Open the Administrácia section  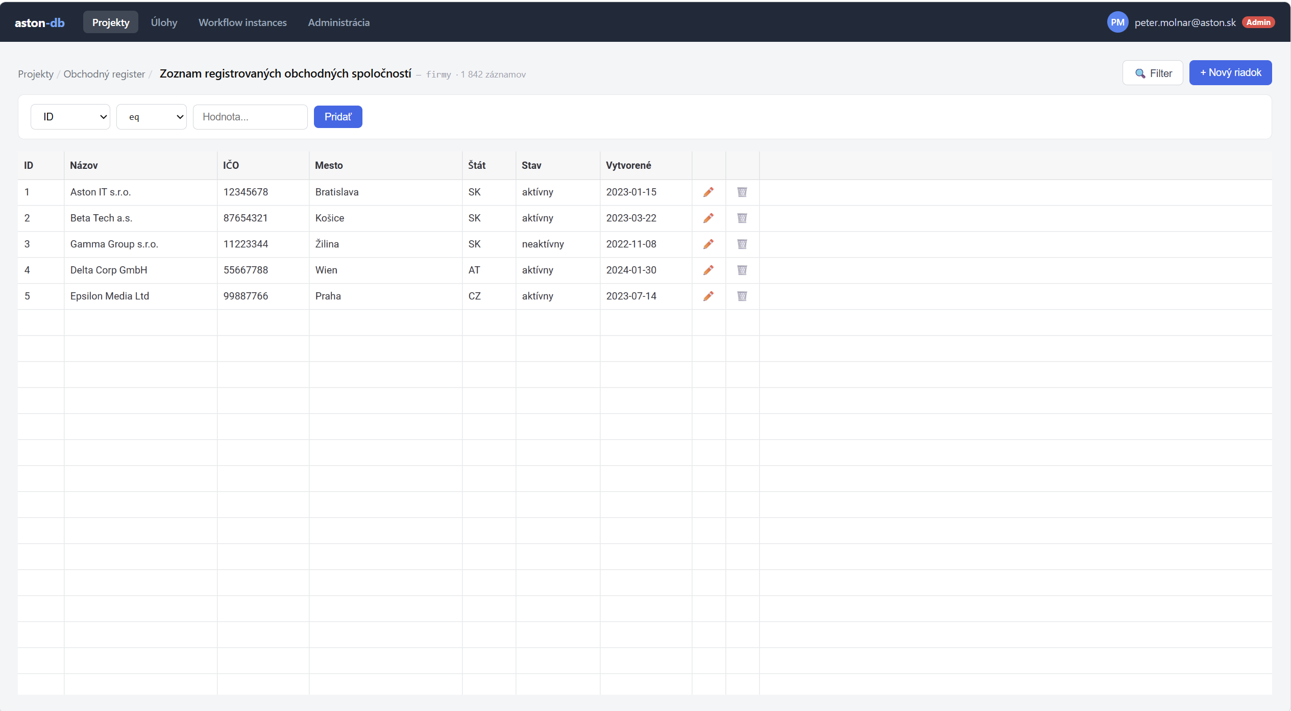click(338, 22)
